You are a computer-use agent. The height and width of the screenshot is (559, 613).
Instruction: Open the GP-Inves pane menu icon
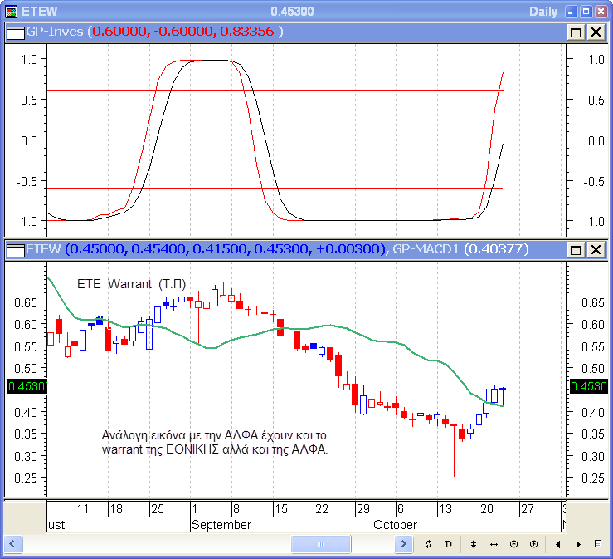(x=15, y=32)
